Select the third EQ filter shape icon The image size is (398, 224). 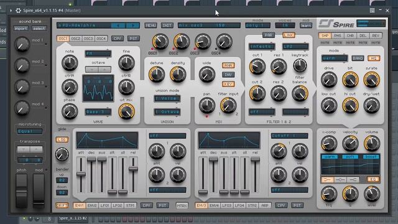click(x=353, y=180)
